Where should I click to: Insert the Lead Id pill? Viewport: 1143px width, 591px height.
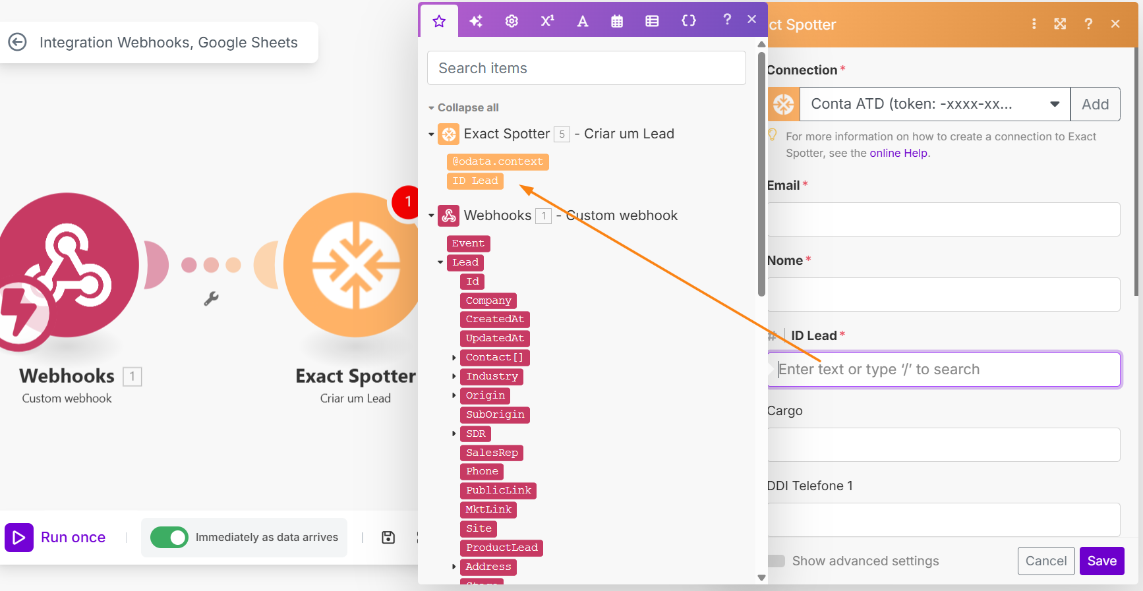click(x=472, y=281)
